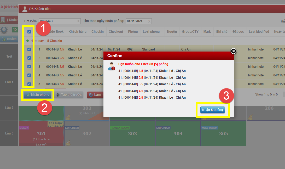Clear search field with its X icon
285x169 pixels.
click(78, 21)
